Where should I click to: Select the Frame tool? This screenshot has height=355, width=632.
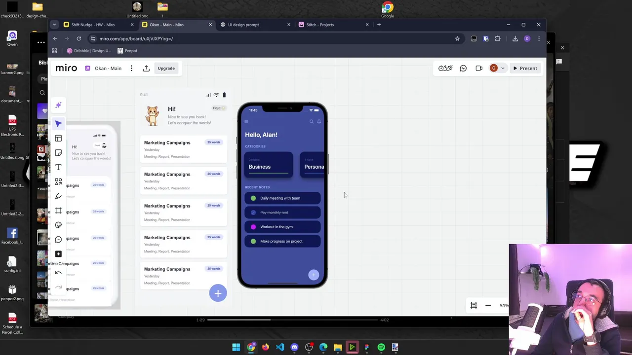(x=58, y=211)
